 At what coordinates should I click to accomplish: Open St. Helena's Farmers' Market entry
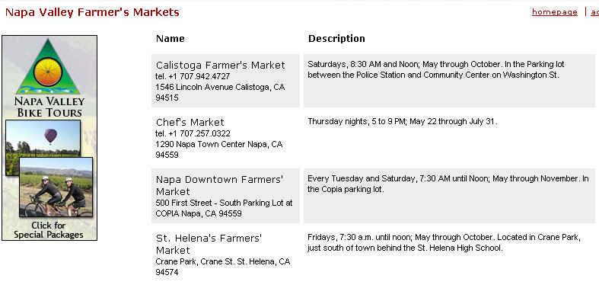(209, 244)
